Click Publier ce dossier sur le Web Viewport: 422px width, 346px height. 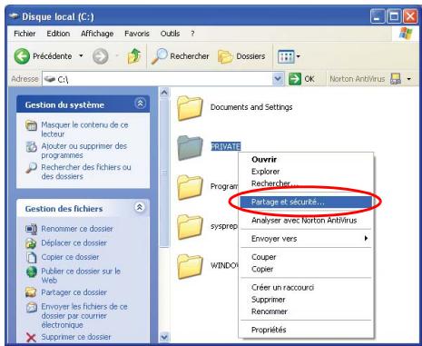[x=81, y=275]
